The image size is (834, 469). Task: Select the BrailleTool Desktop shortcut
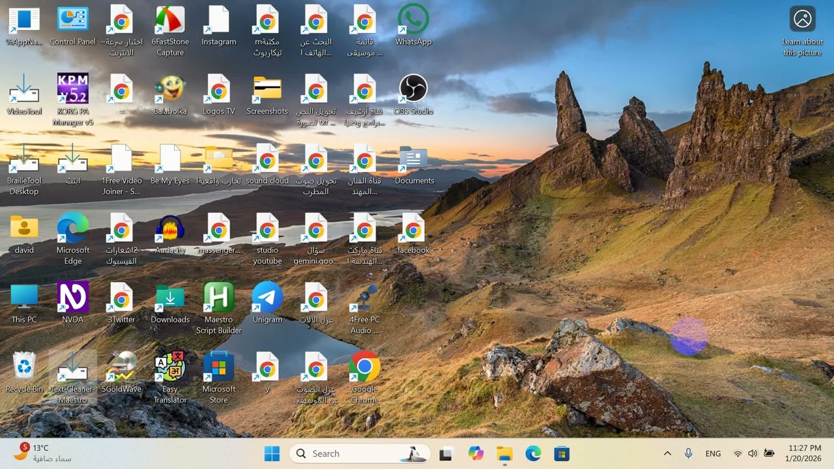(x=24, y=170)
